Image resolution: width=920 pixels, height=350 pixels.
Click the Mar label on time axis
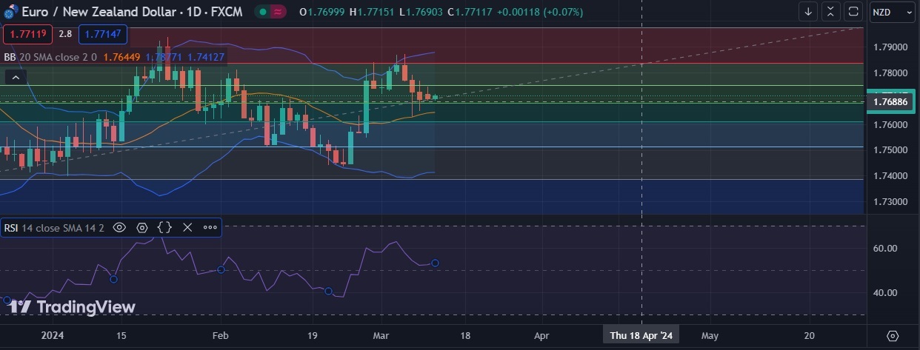pyautogui.click(x=381, y=335)
